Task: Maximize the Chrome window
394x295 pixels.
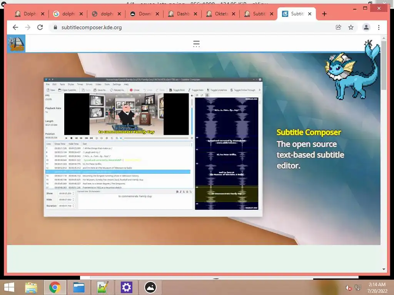Action: point(365,8)
